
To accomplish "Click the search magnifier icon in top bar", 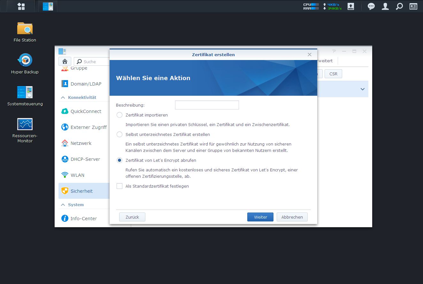I will [x=399, y=6].
